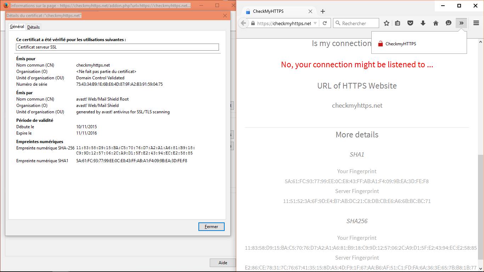Click the start date 10/11/2015
Viewport: 484px width, 272px height.
(86, 127)
